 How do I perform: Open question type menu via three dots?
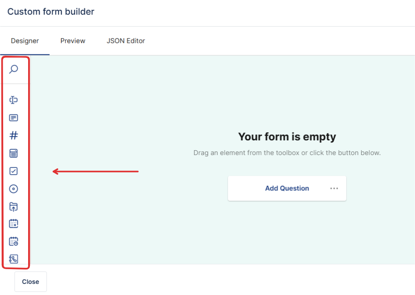[x=334, y=188]
